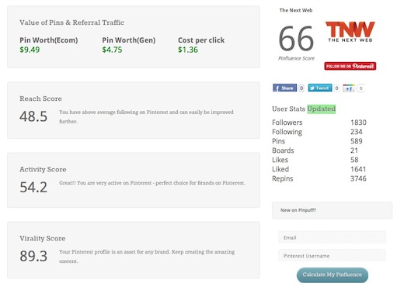Focus the Email input field
The width and height of the screenshot is (404, 287).
pos(332,237)
